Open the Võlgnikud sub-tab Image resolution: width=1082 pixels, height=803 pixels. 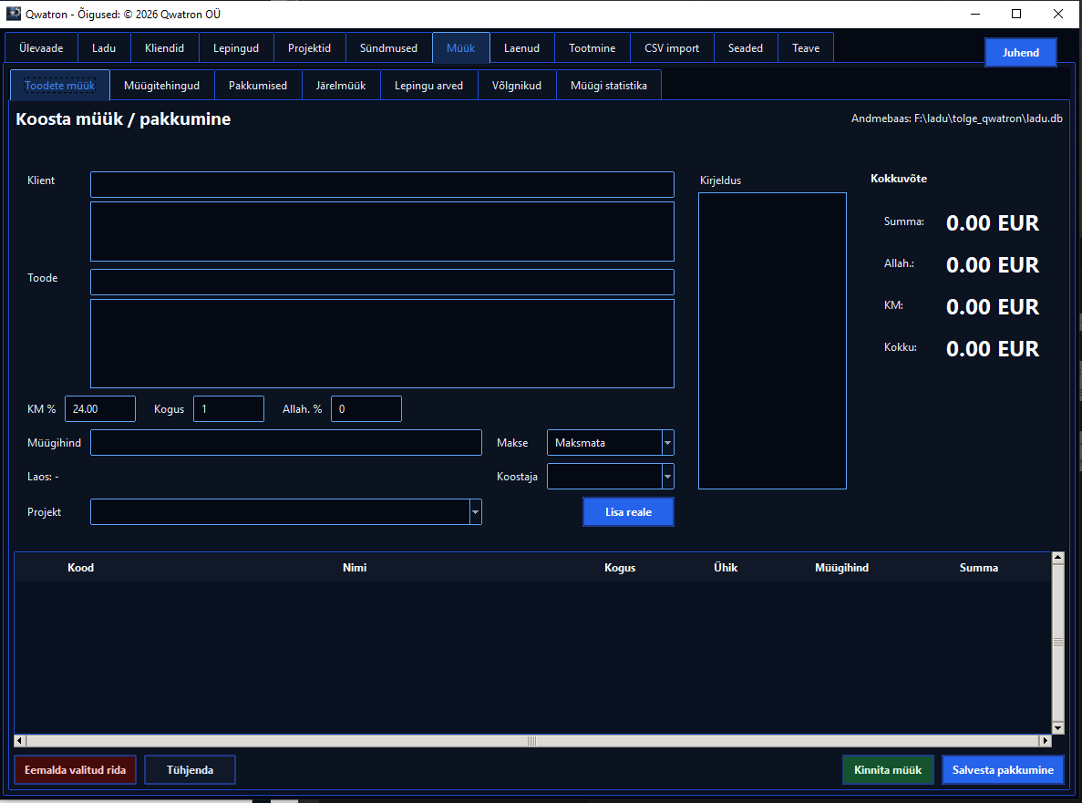(517, 86)
